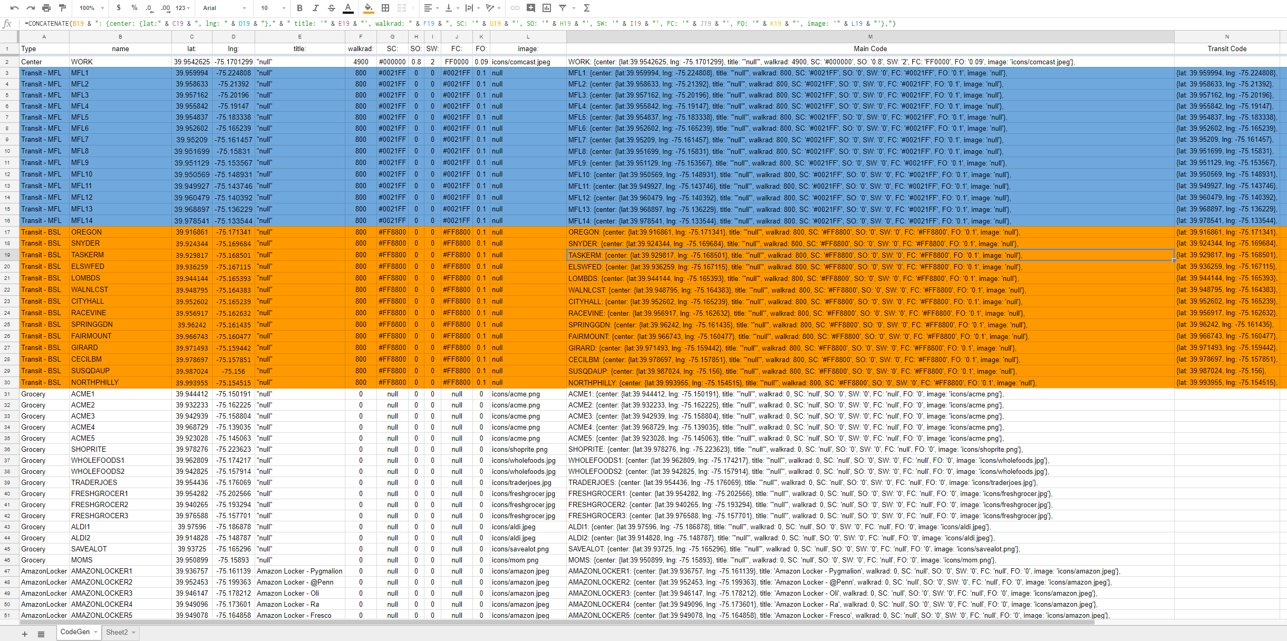Create a filter
This screenshot has height=641, width=1287.
click(563, 8)
